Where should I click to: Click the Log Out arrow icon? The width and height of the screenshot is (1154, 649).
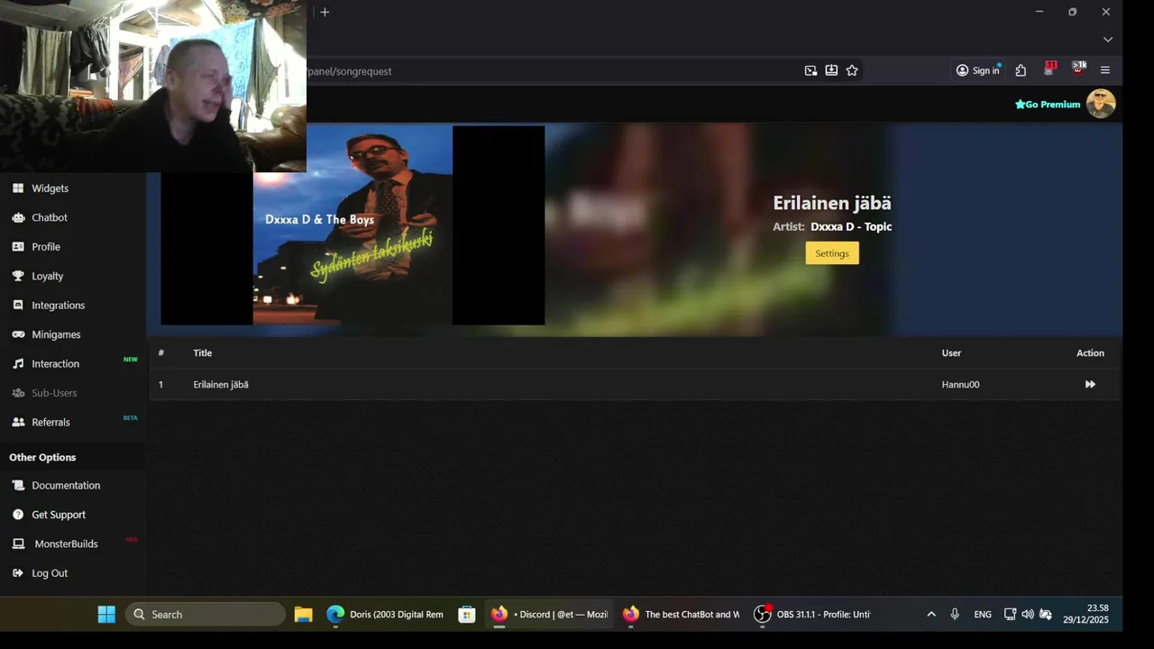pyautogui.click(x=18, y=573)
